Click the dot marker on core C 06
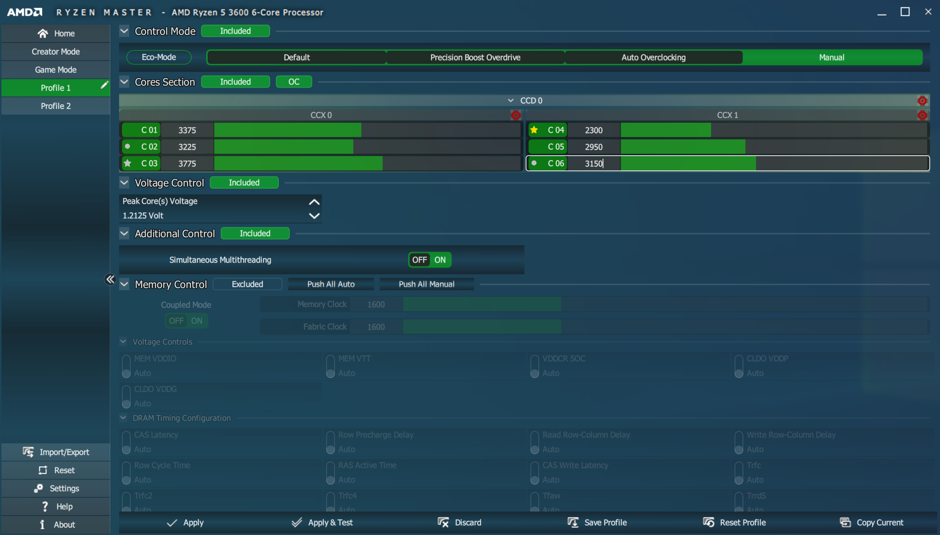The image size is (940, 535). click(534, 163)
